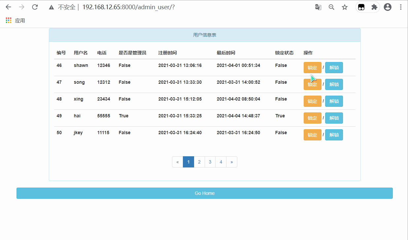Go to pagination page 2

pos(199,162)
